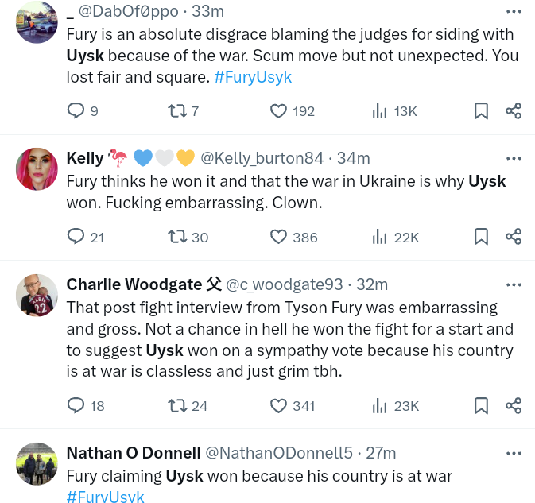Open more options on Kelly's tweet

coord(514,158)
